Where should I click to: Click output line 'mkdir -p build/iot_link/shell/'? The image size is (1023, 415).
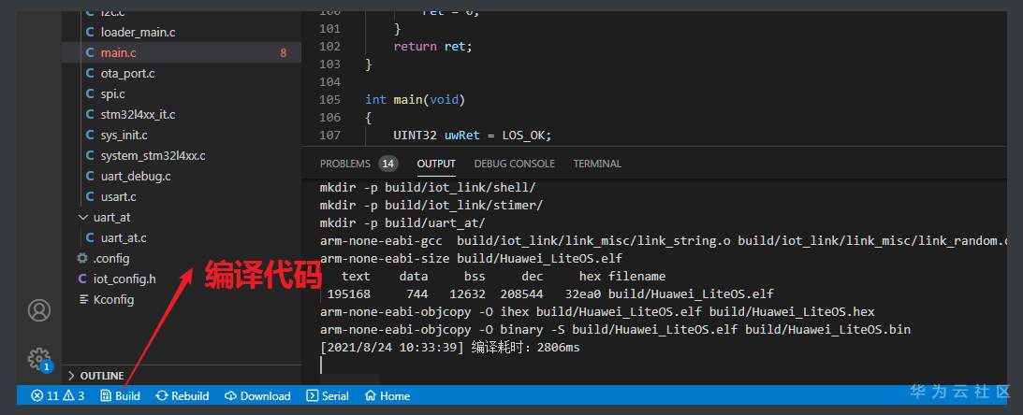(x=428, y=188)
